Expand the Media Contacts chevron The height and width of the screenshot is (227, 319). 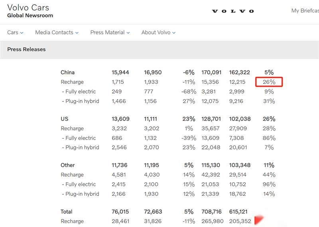pyautogui.click(x=77, y=33)
